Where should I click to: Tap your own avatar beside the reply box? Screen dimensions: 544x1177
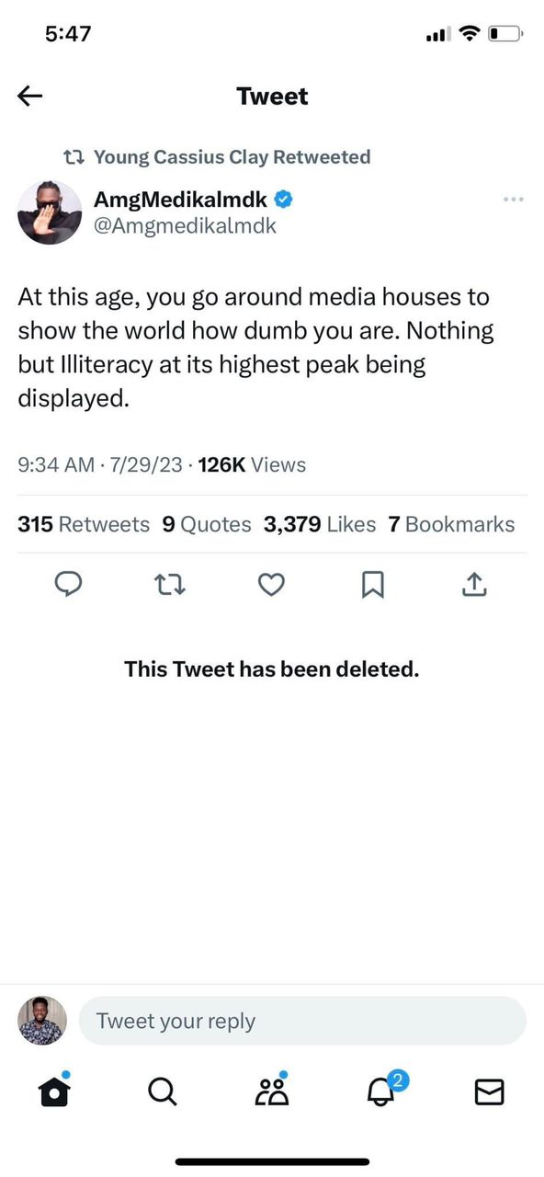(42, 1021)
